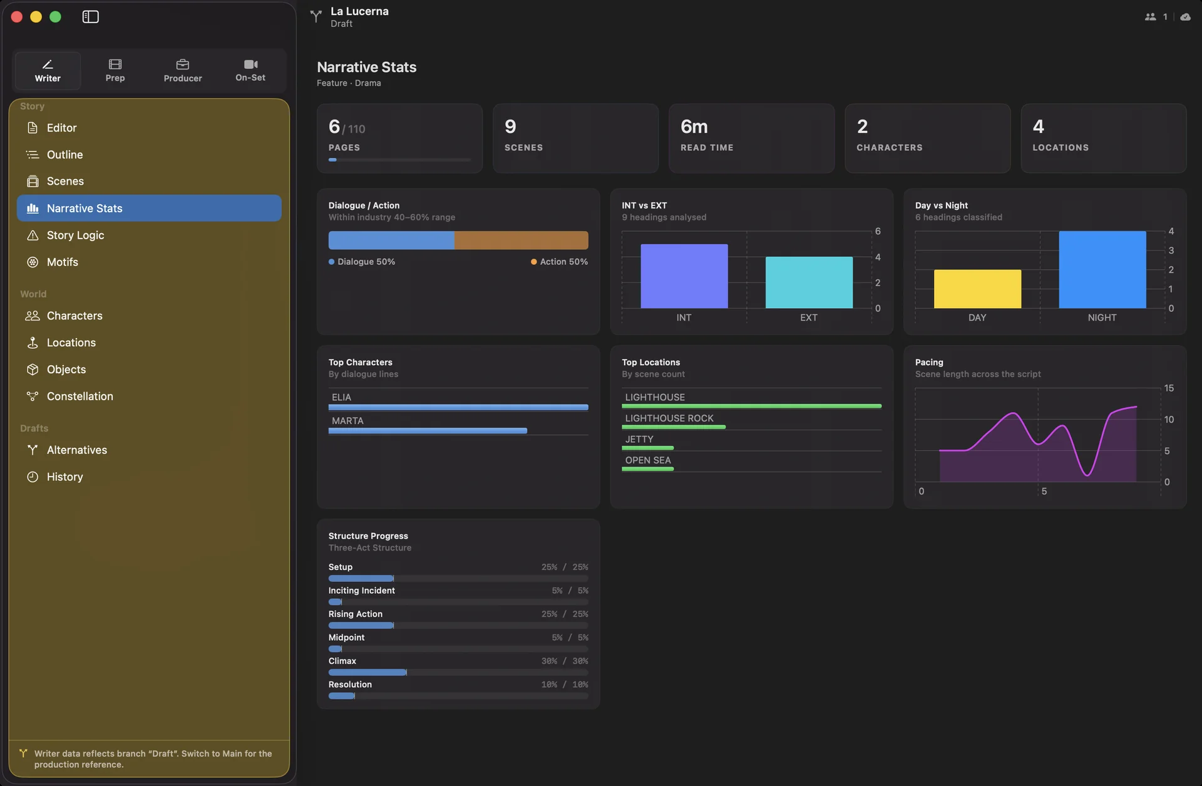Switch to Prep mode tab
Screen dimensions: 1202x786
(115, 71)
